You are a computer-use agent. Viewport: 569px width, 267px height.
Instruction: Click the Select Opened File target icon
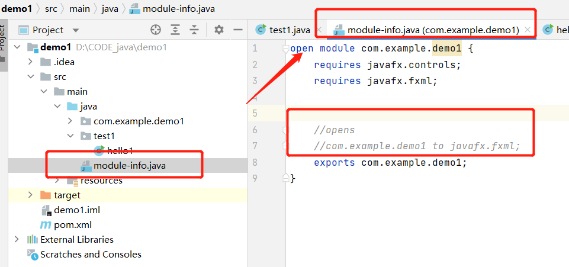click(x=156, y=30)
